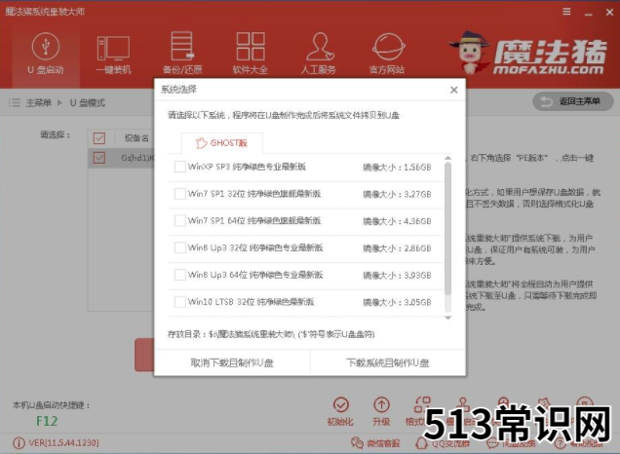Open the 备份/还原 section
This screenshot has height=454, width=620.
tap(182, 55)
